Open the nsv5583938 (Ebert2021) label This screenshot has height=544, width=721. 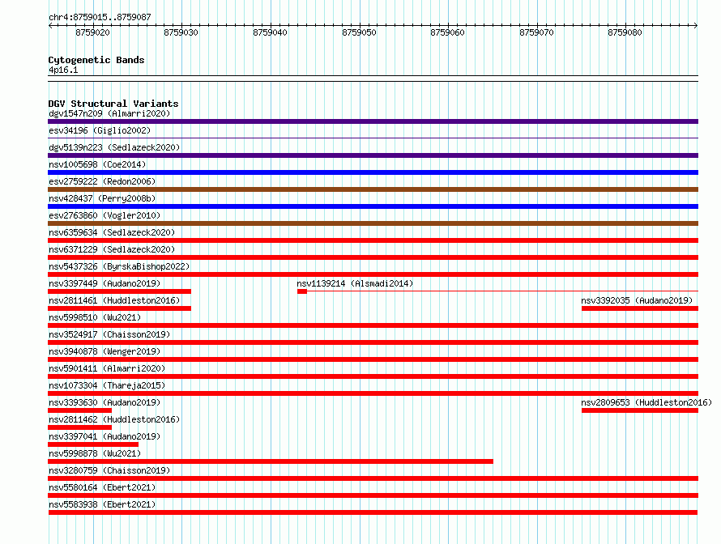[x=102, y=504]
